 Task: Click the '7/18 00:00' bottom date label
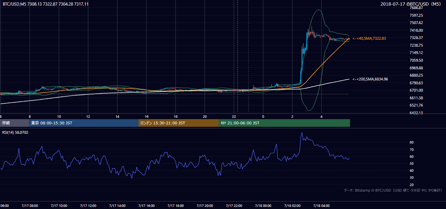[x=263, y=206]
